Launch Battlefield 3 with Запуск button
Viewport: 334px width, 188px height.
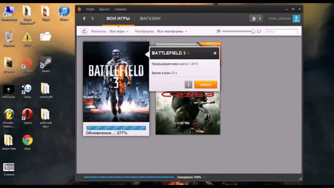pos(206,85)
